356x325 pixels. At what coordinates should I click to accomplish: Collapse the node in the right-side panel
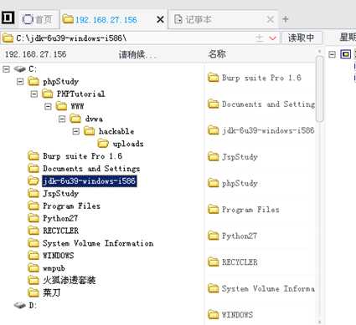pos(332,54)
